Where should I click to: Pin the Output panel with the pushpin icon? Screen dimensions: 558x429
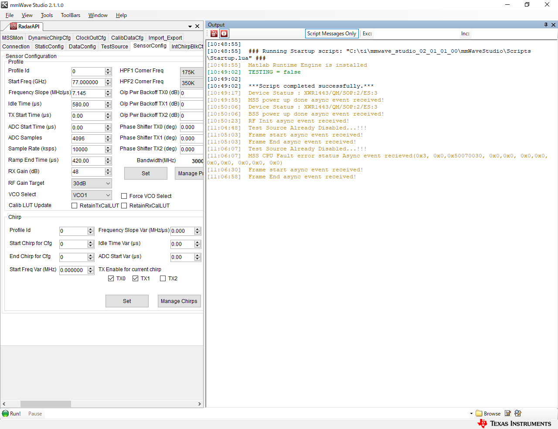click(x=546, y=25)
